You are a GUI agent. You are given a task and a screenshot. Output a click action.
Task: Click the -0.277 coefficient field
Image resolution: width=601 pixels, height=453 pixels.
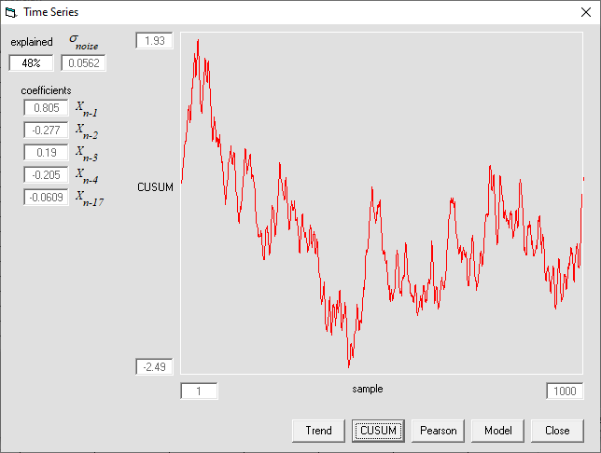click(47, 130)
